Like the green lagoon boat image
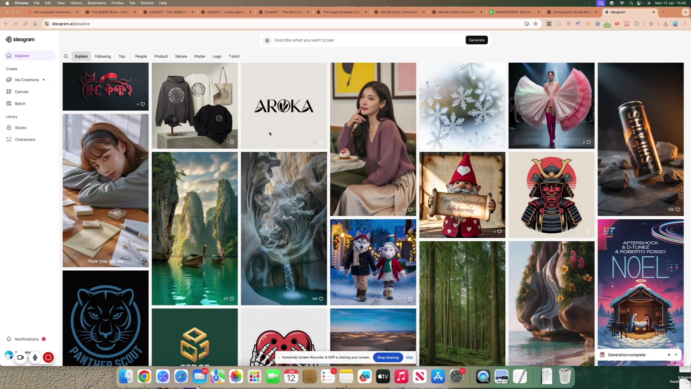 [x=232, y=299]
